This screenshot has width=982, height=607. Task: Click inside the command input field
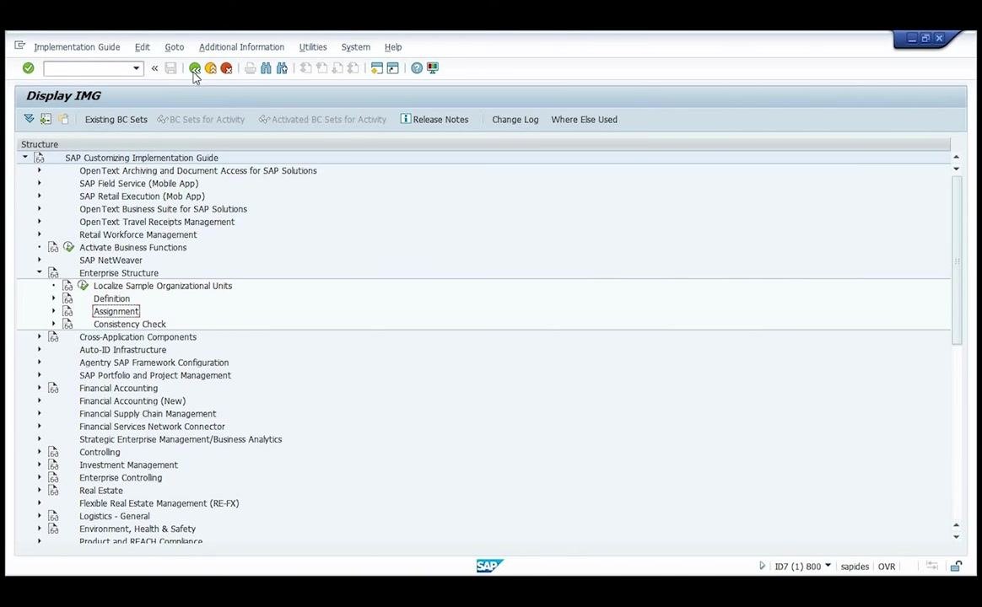coord(88,68)
